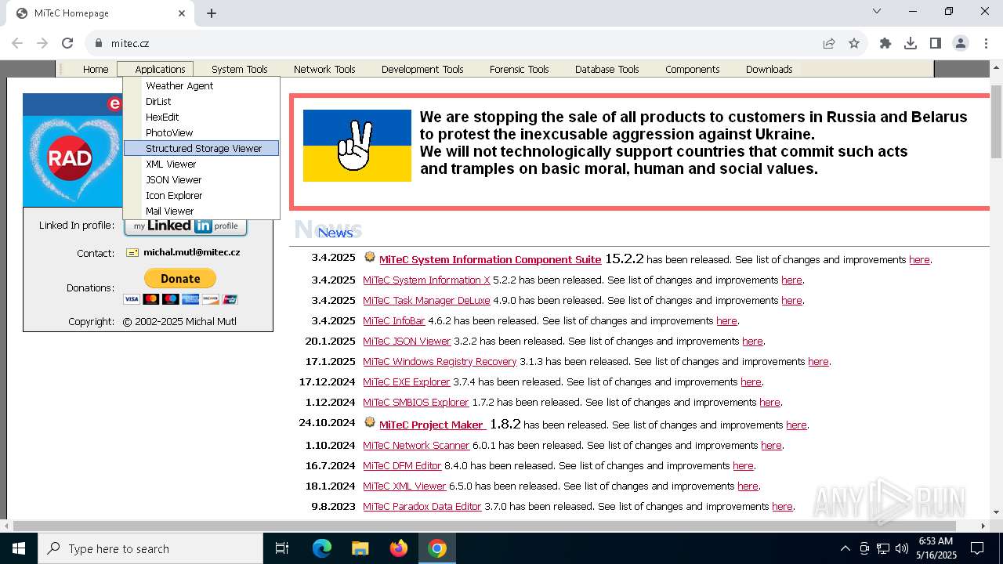The width and height of the screenshot is (1003, 564).
Task: Open MiTeC Paradox Data Editor link
Action: pos(422,506)
